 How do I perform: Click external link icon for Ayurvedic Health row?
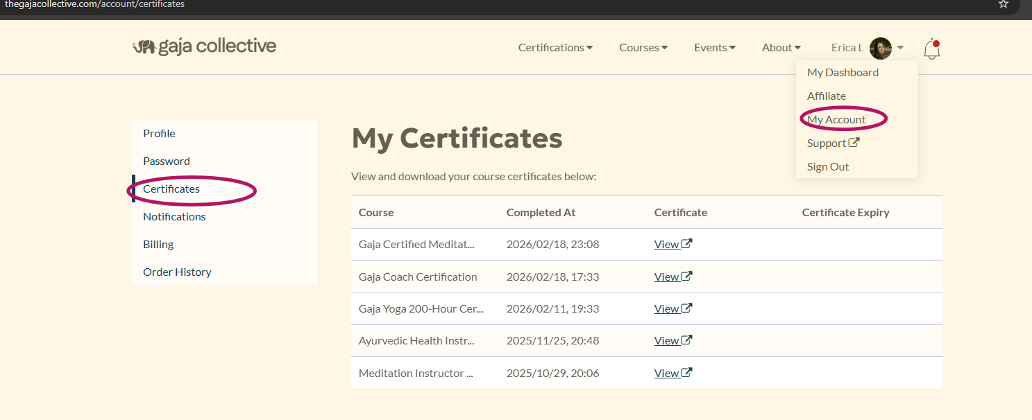pyautogui.click(x=687, y=340)
